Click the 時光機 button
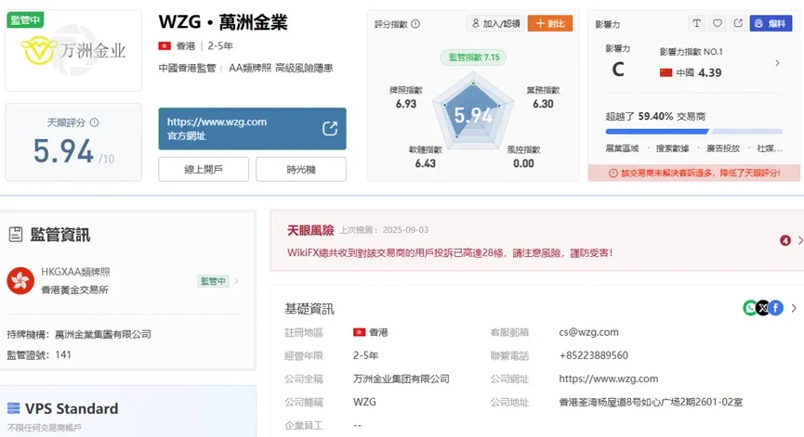The image size is (804, 437). 301,170
